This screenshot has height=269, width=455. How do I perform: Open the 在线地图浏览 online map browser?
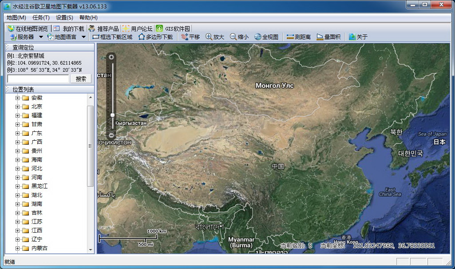[28, 27]
